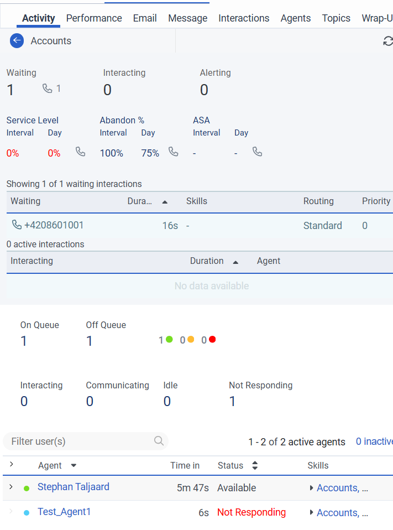393x530 pixels.
Task: Click the phone icon beside +4208601001
Action: 17,225
